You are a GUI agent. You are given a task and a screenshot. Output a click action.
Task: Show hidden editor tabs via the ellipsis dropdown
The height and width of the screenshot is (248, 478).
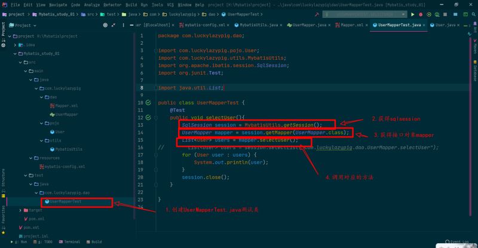coord(467,25)
